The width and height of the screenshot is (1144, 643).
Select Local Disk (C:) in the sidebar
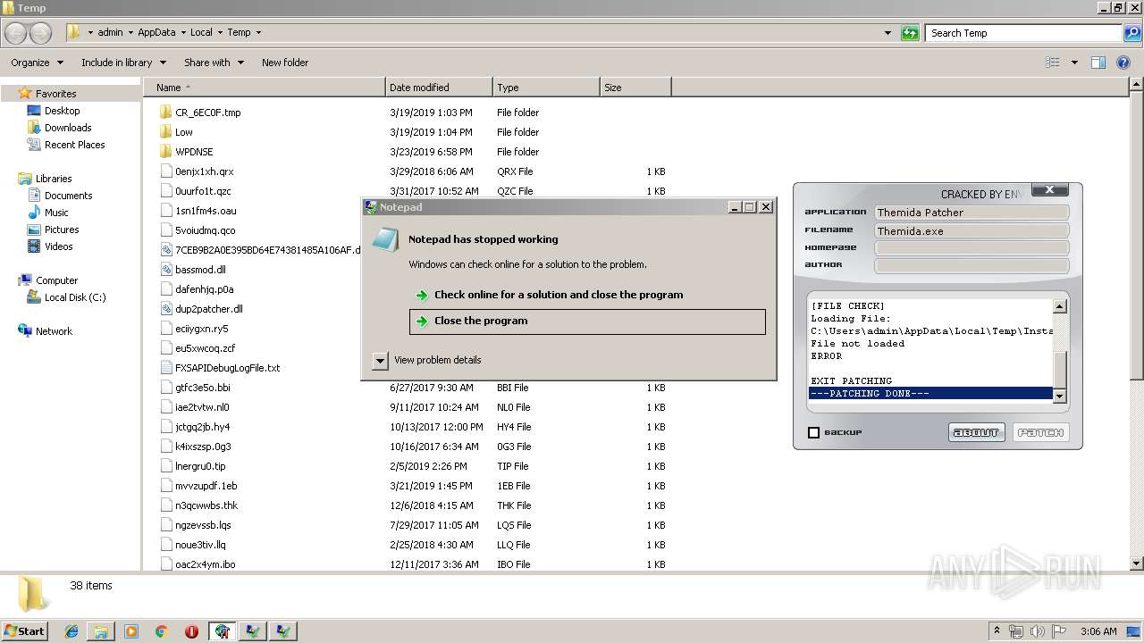(75, 297)
